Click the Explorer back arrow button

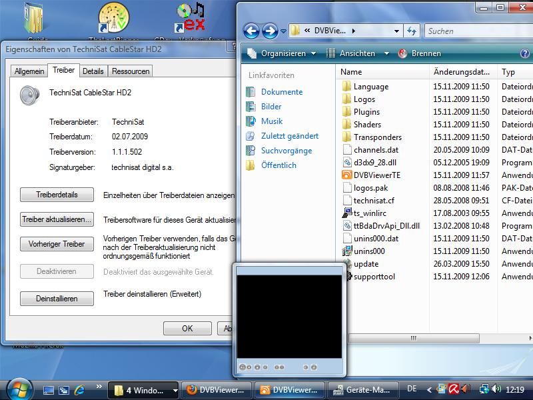click(x=251, y=31)
